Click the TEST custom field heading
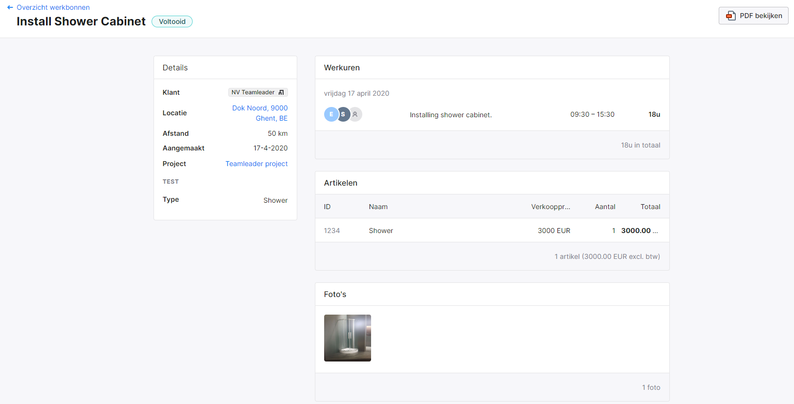 tap(171, 182)
